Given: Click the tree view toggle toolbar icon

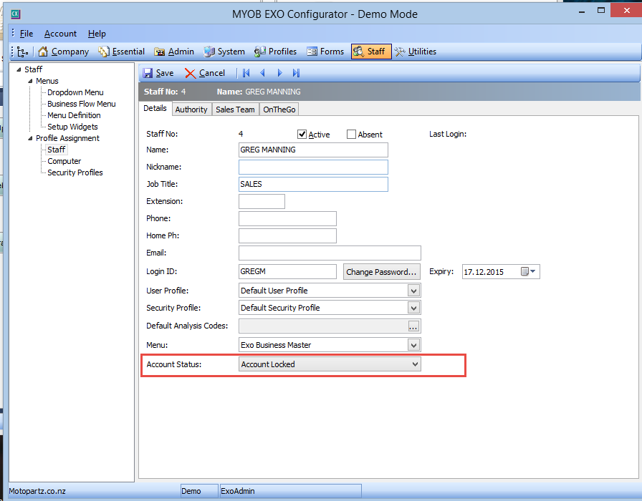Looking at the screenshot, I should point(23,52).
